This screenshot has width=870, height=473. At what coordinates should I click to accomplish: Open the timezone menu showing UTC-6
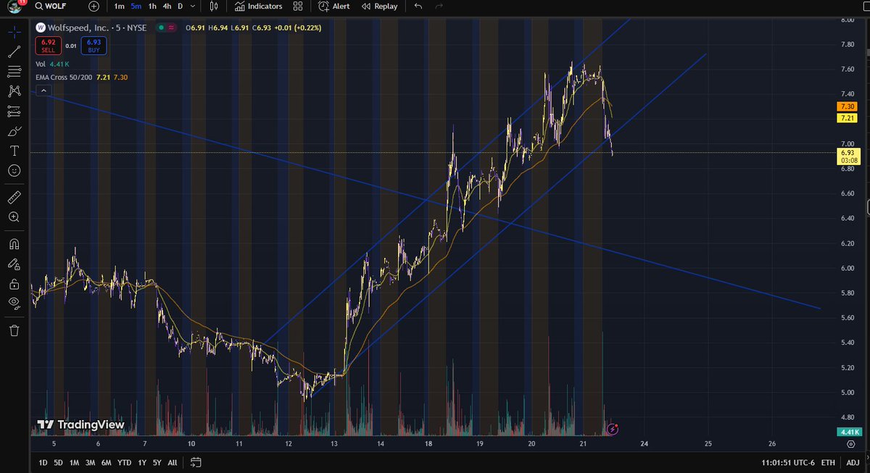click(788, 462)
